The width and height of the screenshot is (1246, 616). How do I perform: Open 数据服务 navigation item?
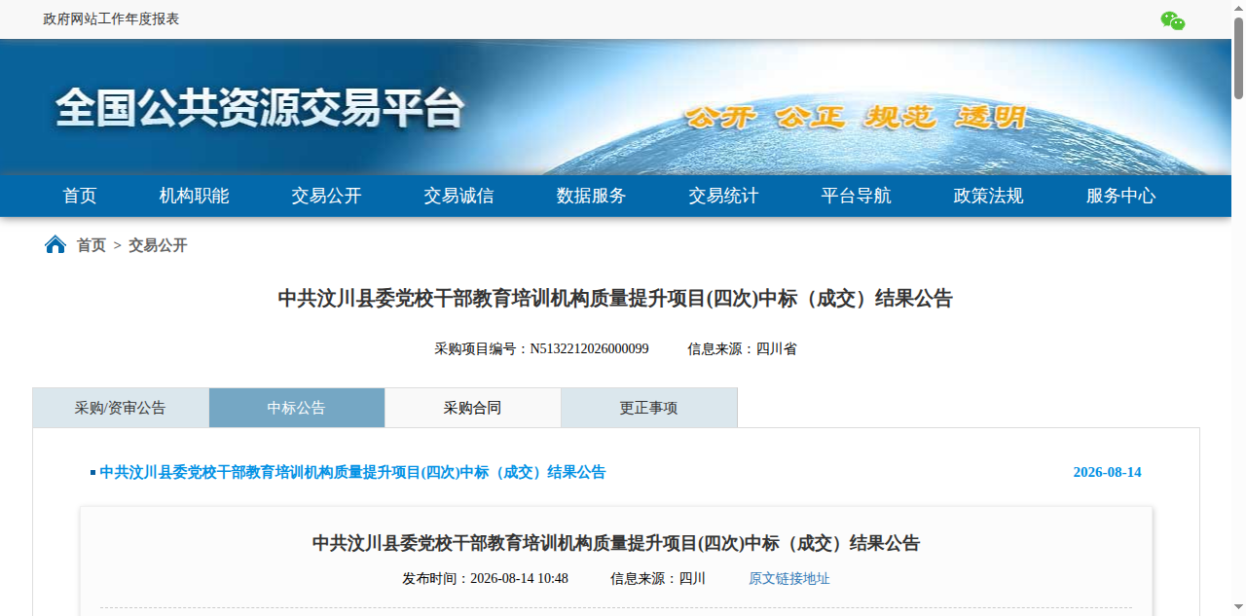tap(592, 196)
